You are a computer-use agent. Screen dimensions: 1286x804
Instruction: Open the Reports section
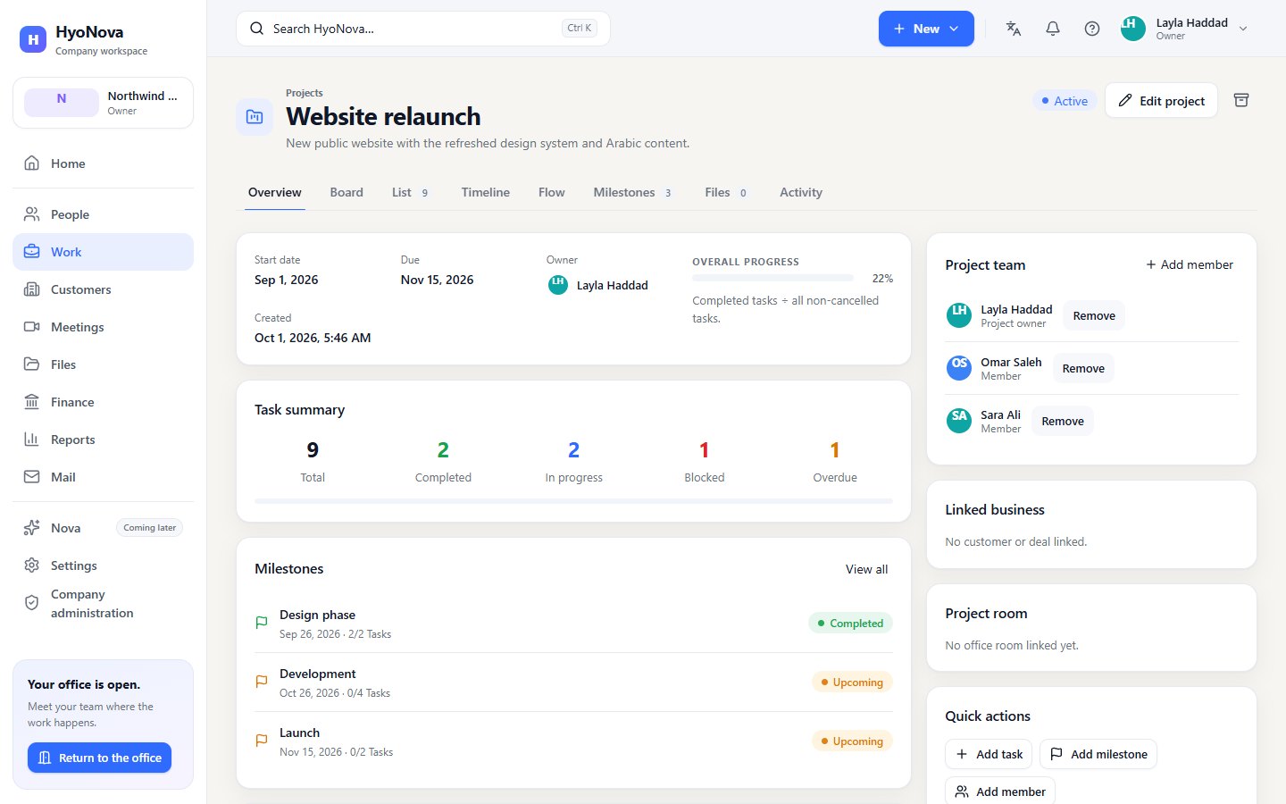click(103, 440)
